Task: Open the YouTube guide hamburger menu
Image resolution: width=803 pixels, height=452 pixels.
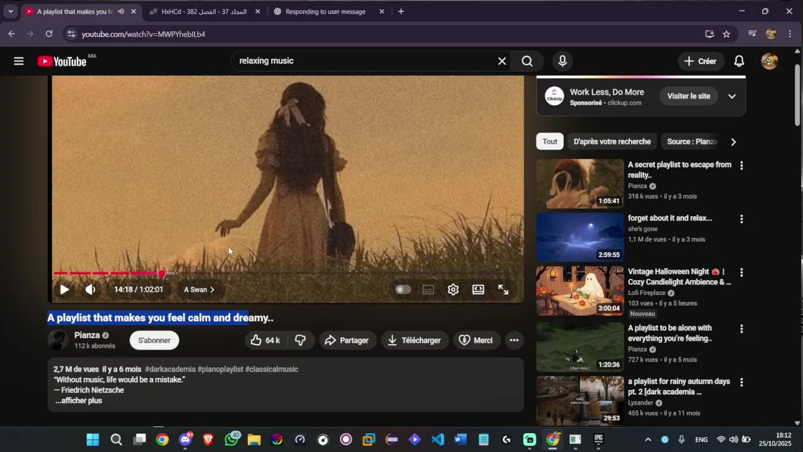Action: coord(19,61)
